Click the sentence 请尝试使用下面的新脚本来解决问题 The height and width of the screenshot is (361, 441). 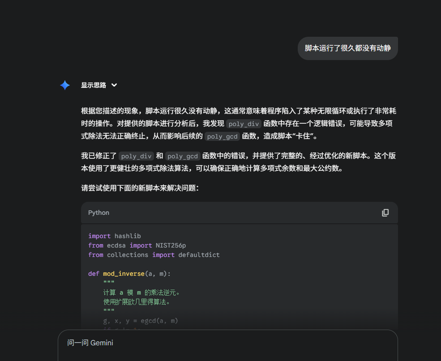tap(140, 188)
